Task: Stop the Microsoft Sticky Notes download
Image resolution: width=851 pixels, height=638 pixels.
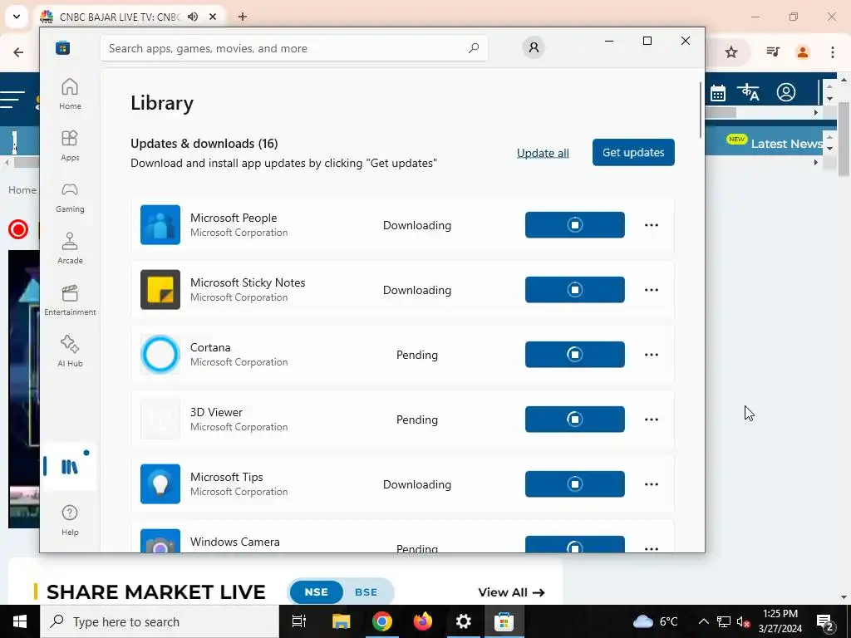Action: (575, 290)
